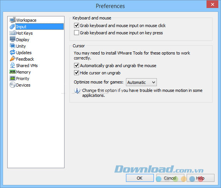Screen dimensions: 221x188
Task: Enable grab input on key press
Action: click(x=76, y=33)
